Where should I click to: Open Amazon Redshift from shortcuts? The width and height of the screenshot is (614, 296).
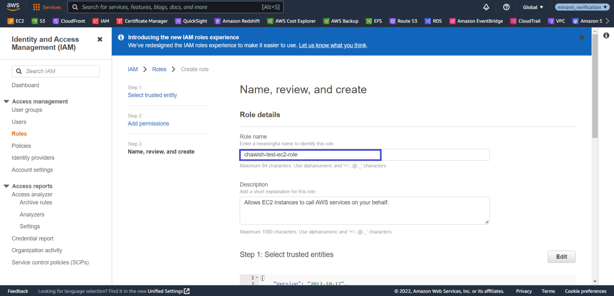[237, 21]
